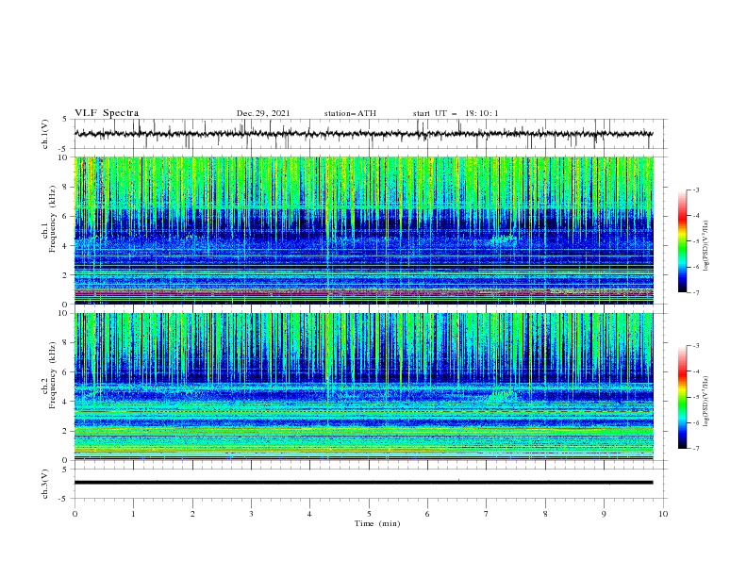Click the 'ch.3(V)' axis label
747x577 pixels.
tap(45, 484)
